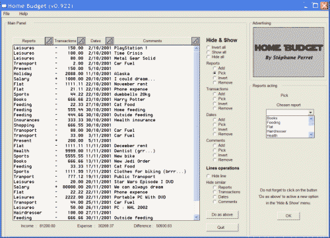Select the New bike Sports row

104,156
